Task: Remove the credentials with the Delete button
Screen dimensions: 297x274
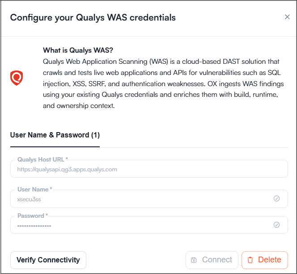Action: point(265,260)
